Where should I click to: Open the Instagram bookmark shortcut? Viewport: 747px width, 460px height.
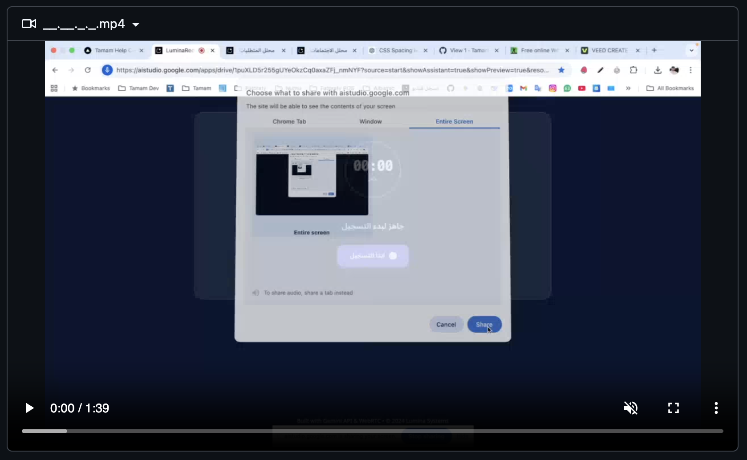pos(552,88)
